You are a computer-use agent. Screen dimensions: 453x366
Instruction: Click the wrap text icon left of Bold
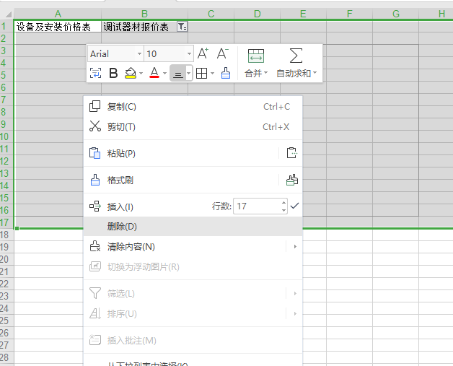tap(95, 73)
